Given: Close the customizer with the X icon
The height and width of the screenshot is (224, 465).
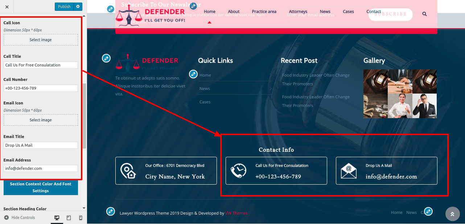Looking at the screenshot, I should tap(7, 7).
